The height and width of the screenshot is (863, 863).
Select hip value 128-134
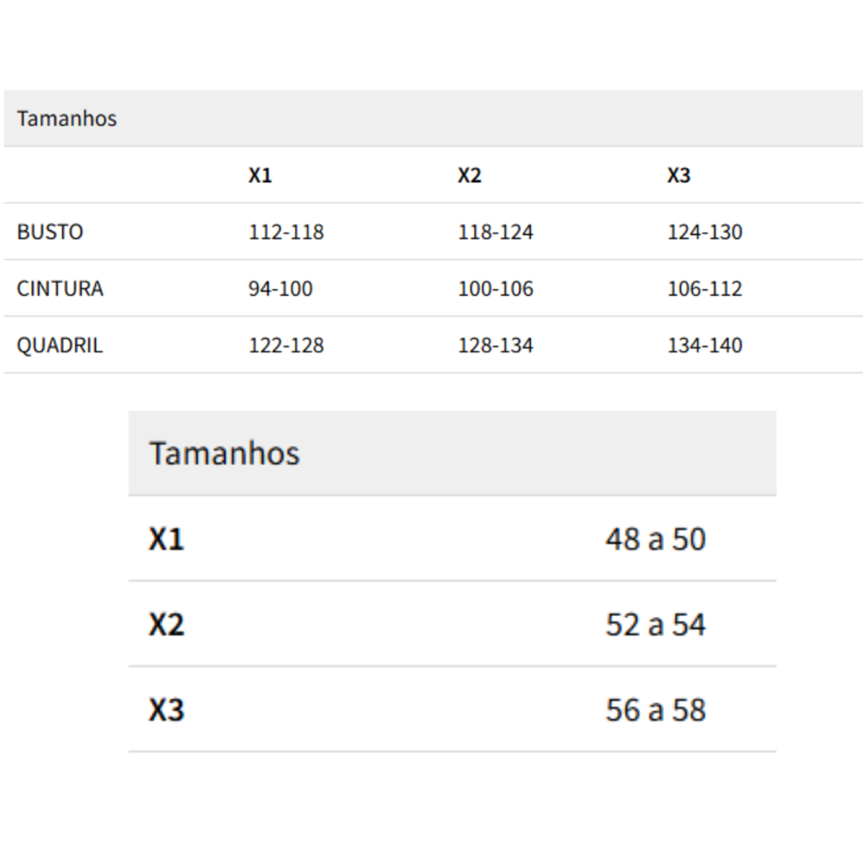(496, 345)
